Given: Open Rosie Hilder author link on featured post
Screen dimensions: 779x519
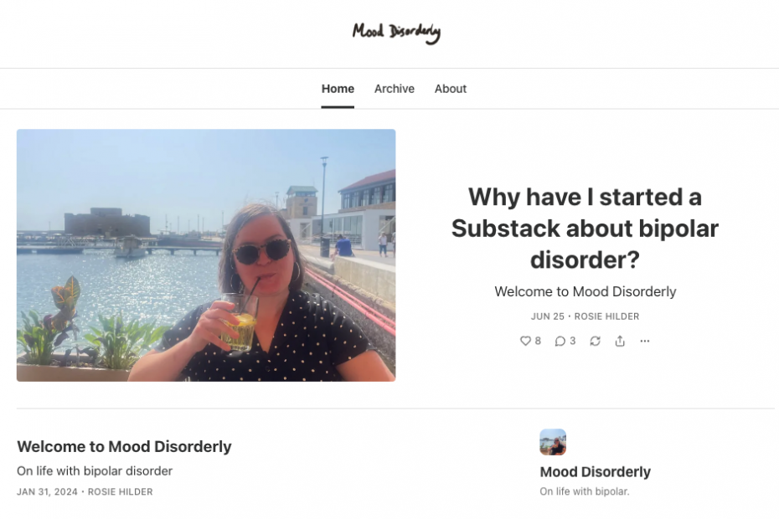Looking at the screenshot, I should click(x=606, y=316).
